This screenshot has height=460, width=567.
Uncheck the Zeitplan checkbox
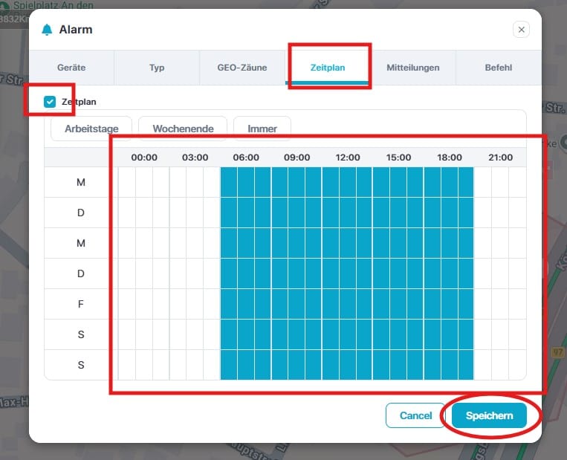[x=50, y=102]
